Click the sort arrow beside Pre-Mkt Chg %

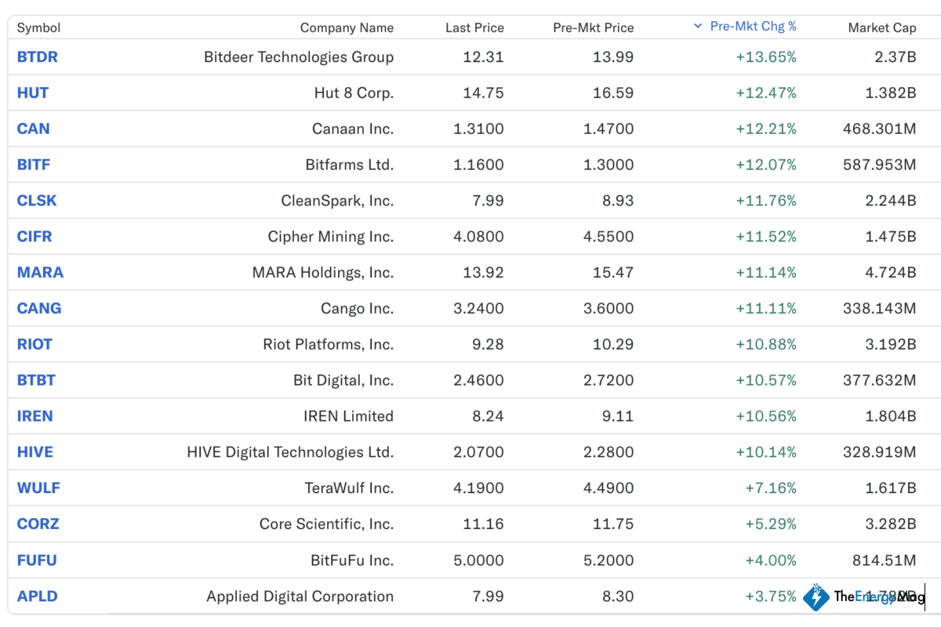(x=698, y=26)
